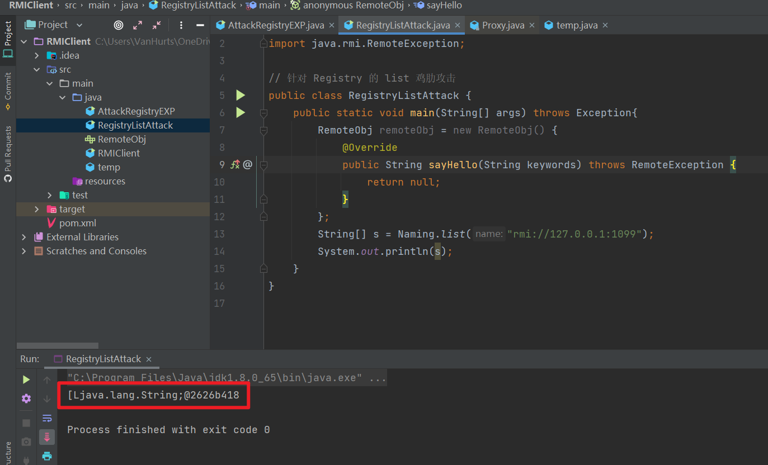Open the purple run configuration gear icon
Image resolution: width=768 pixels, height=465 pixels.
[26, 398]
